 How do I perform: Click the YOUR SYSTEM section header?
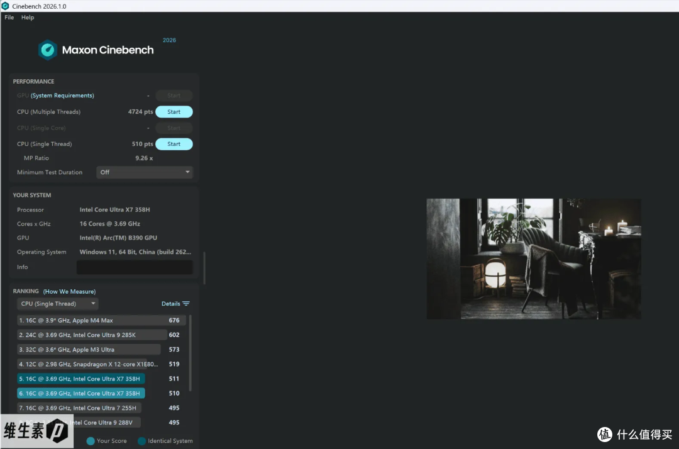[x=31, y=196]
